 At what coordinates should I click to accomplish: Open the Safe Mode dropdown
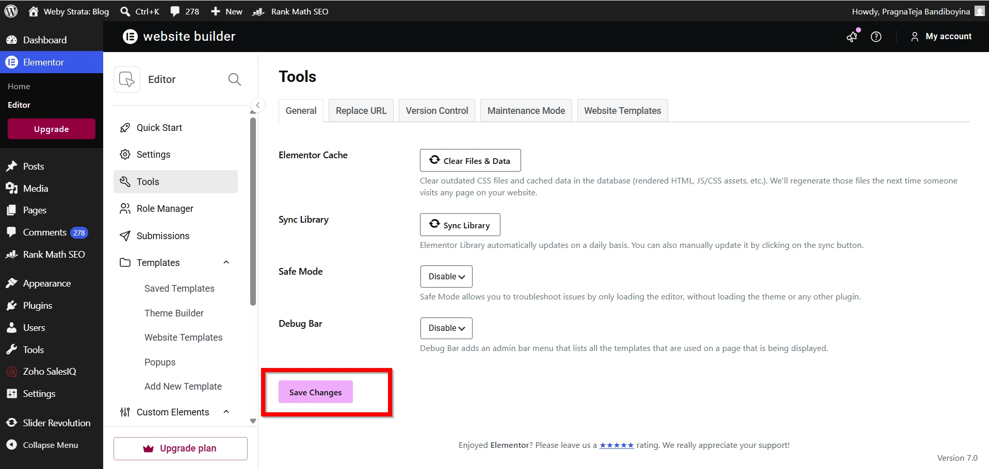tap(447, 276)
